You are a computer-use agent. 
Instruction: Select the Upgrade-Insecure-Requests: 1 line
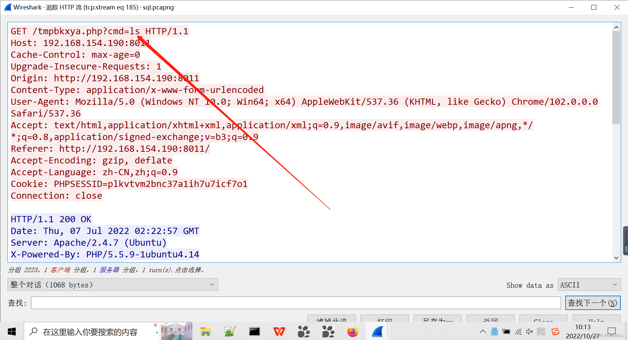(x=86, y=67)
